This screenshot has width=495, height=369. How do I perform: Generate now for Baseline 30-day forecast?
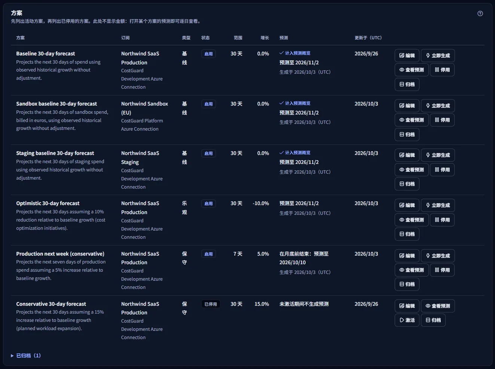point(438,55)
